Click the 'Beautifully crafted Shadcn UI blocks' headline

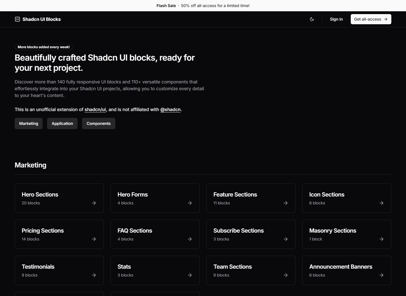tap(105, 63)
